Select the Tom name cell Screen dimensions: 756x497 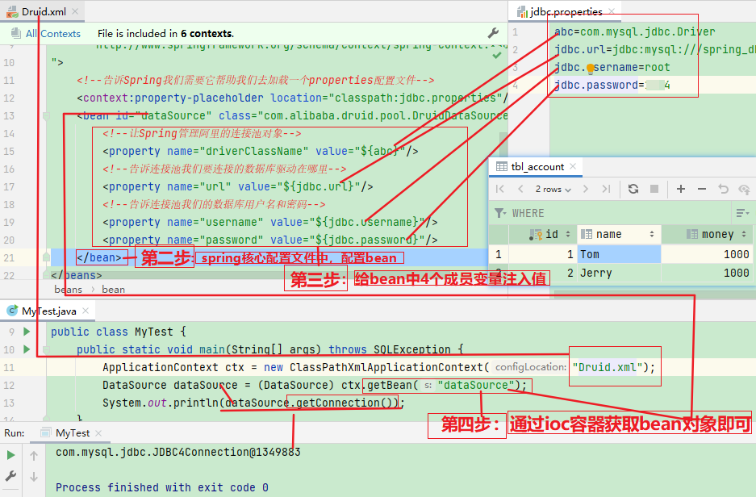pyautogui.click(x=619, y=254)
